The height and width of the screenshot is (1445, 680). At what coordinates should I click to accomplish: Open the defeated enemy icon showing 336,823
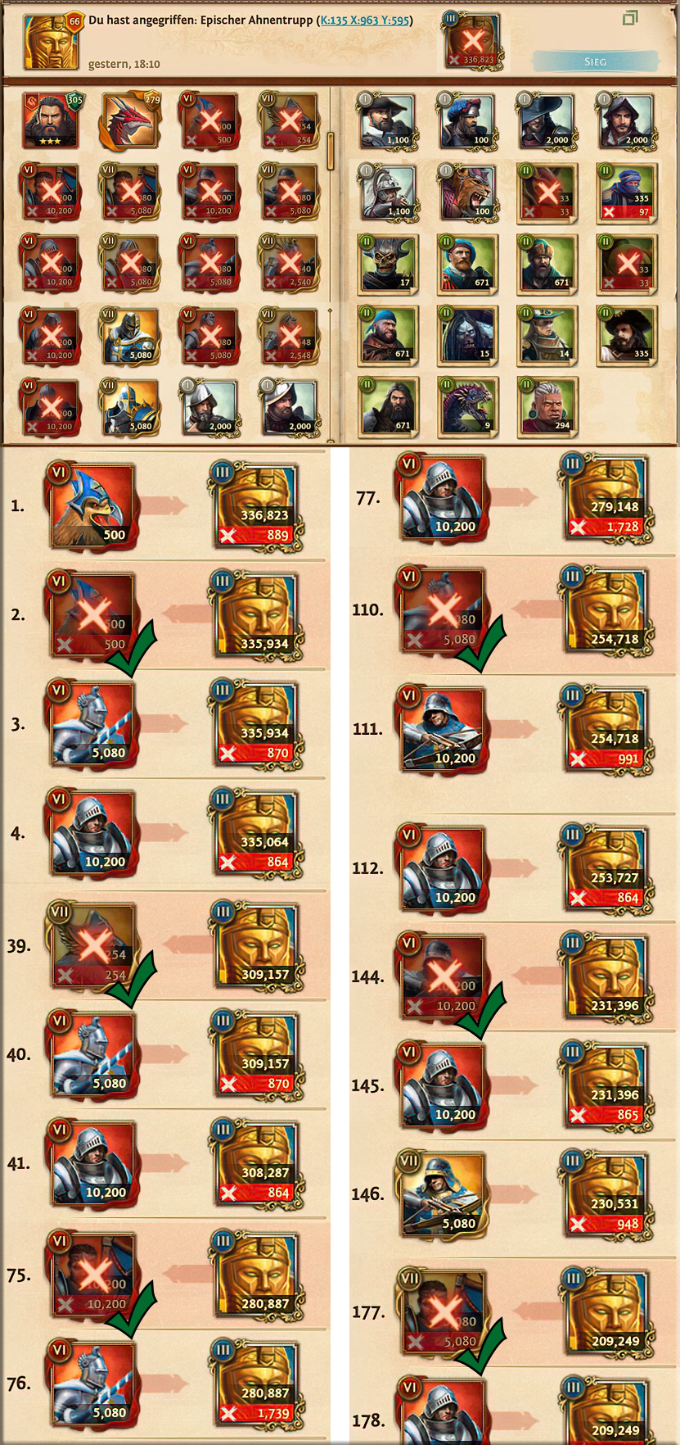(x=472, y=43)
